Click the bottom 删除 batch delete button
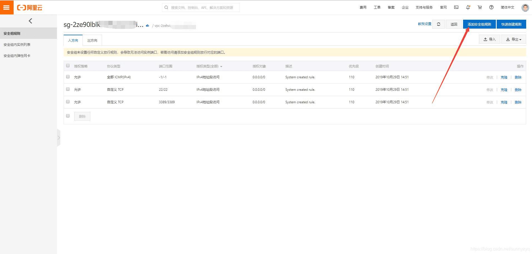The image size is (532, 254). point(82,116)
